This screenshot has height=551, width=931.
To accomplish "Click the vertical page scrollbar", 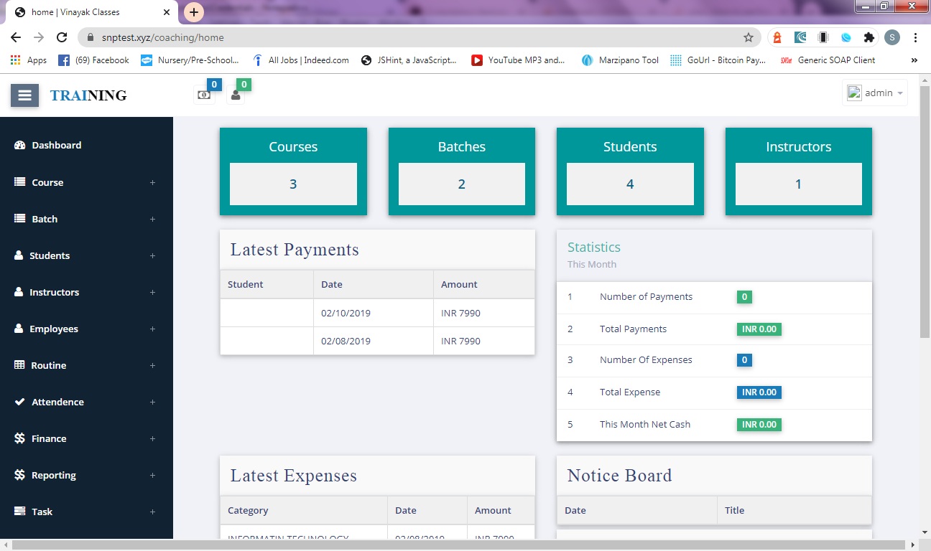I will pyautogui.click(x=925, y=215).
